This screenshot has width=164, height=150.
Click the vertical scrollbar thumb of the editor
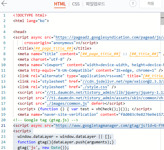[162, 19]
